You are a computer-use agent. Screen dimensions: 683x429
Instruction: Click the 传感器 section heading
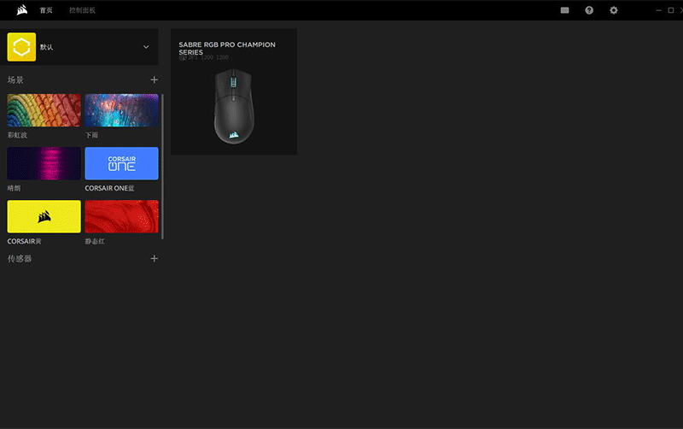pyautogui.click(x=20, y=259)
